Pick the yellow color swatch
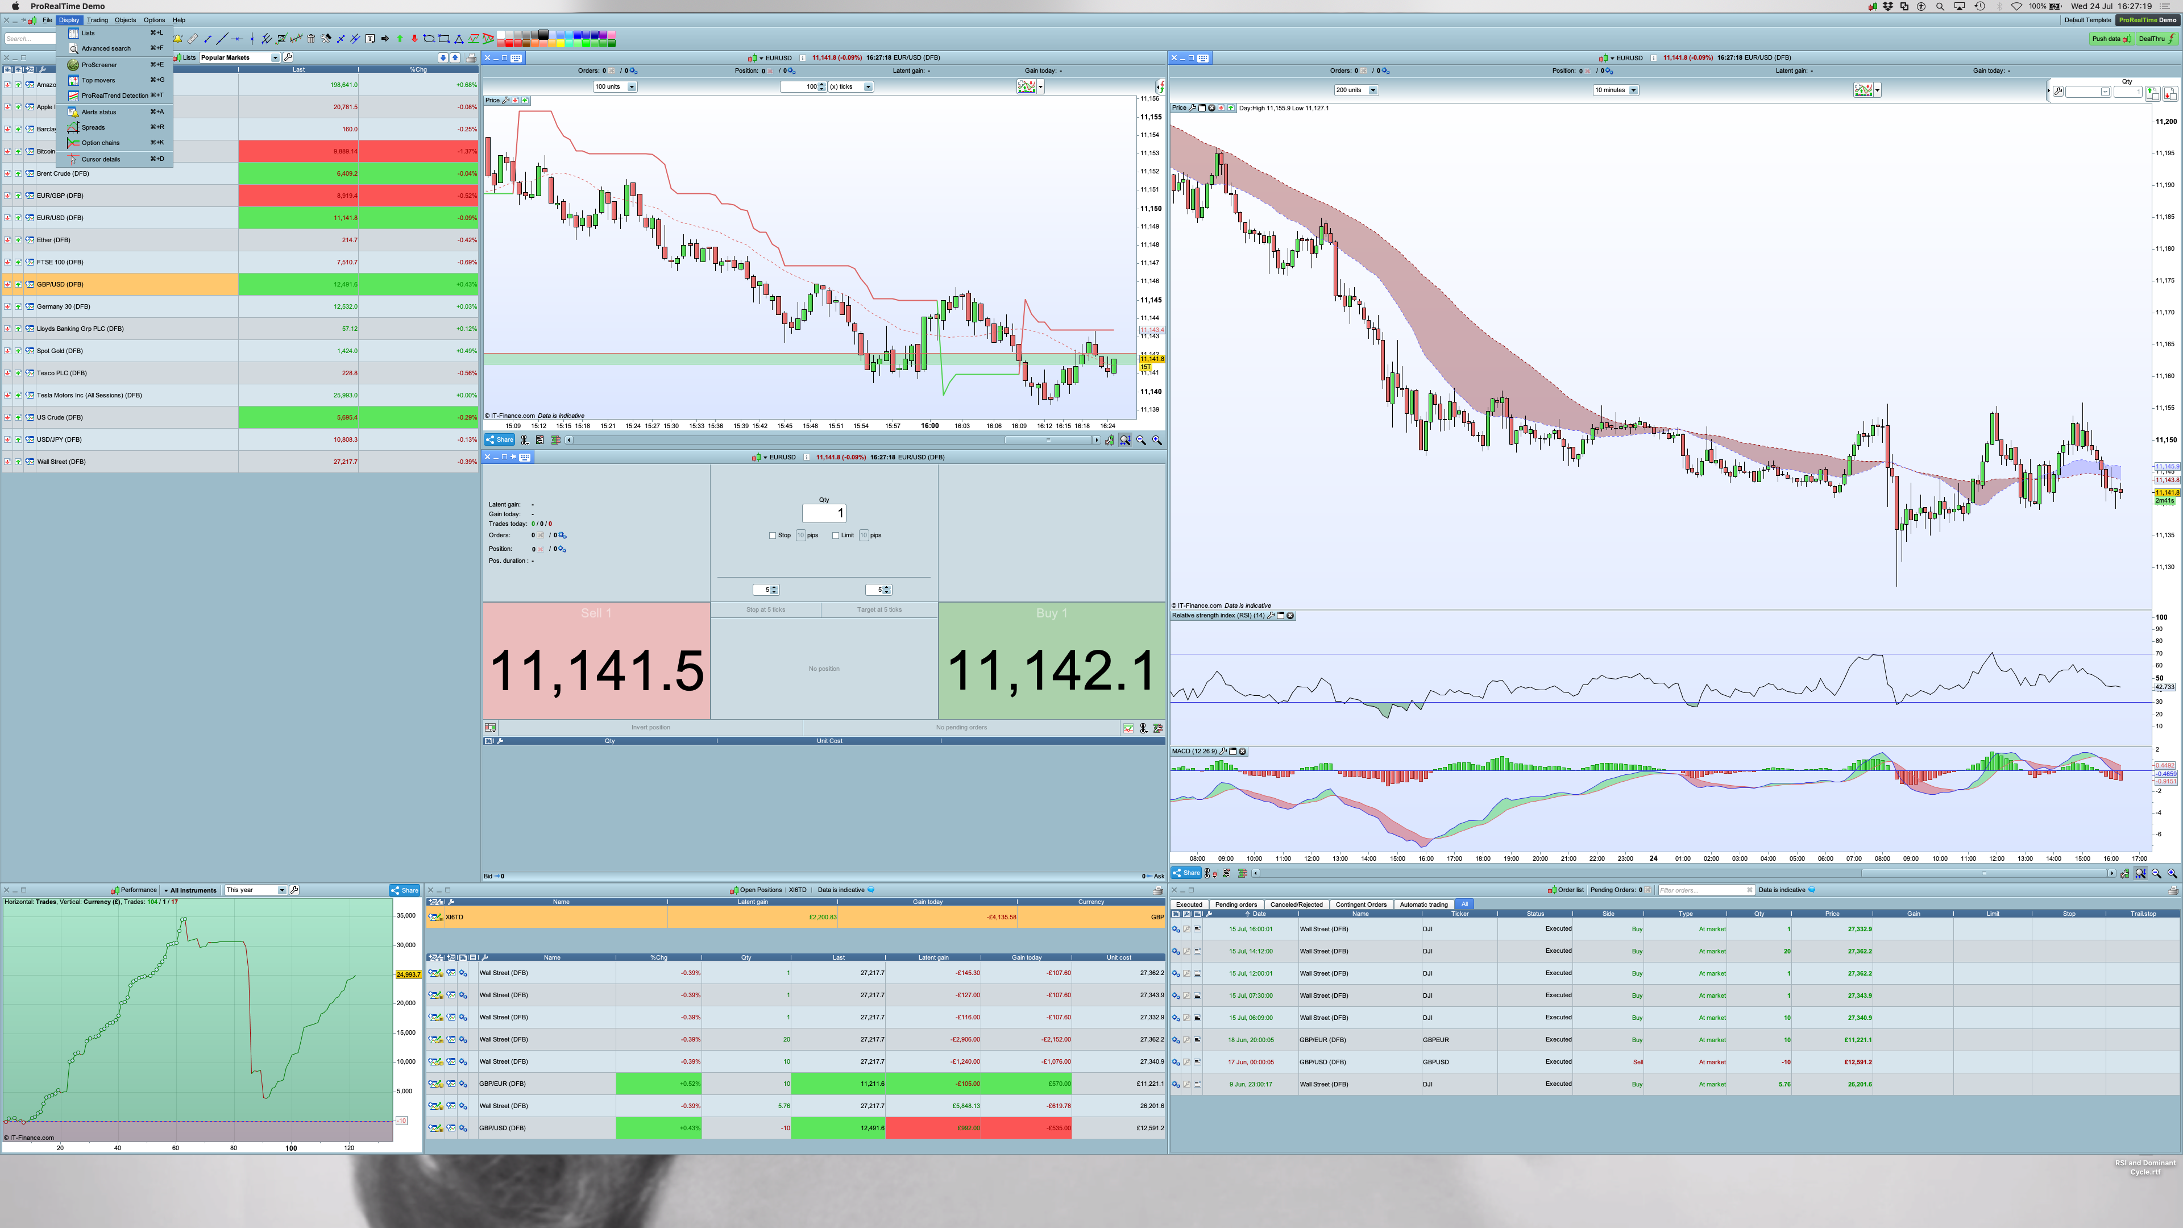This screenshot has width=2183, height=1228. point(560,43)
